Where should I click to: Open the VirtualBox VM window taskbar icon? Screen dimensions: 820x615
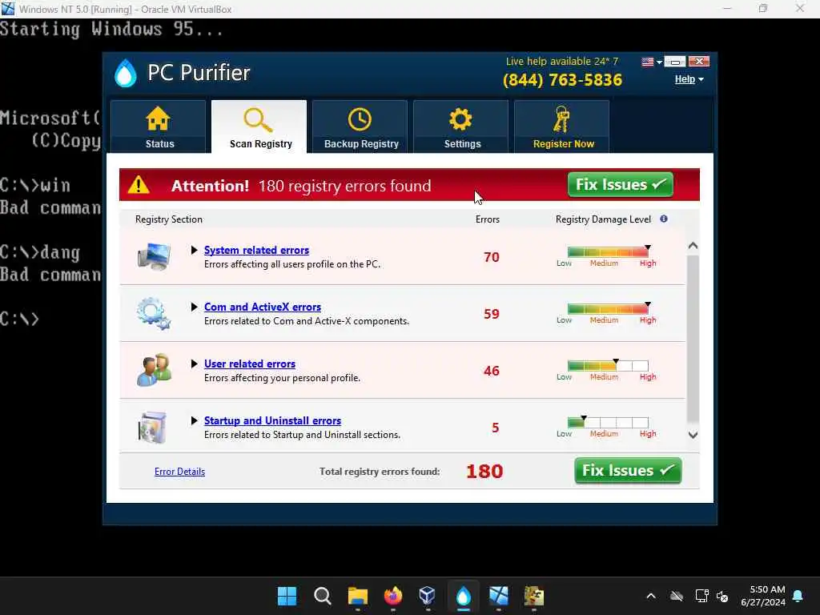(498, 596)
